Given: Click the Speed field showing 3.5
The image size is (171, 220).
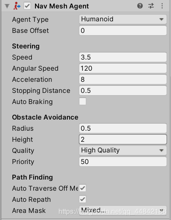Looking at the screenshot, I should click(123, 57).
